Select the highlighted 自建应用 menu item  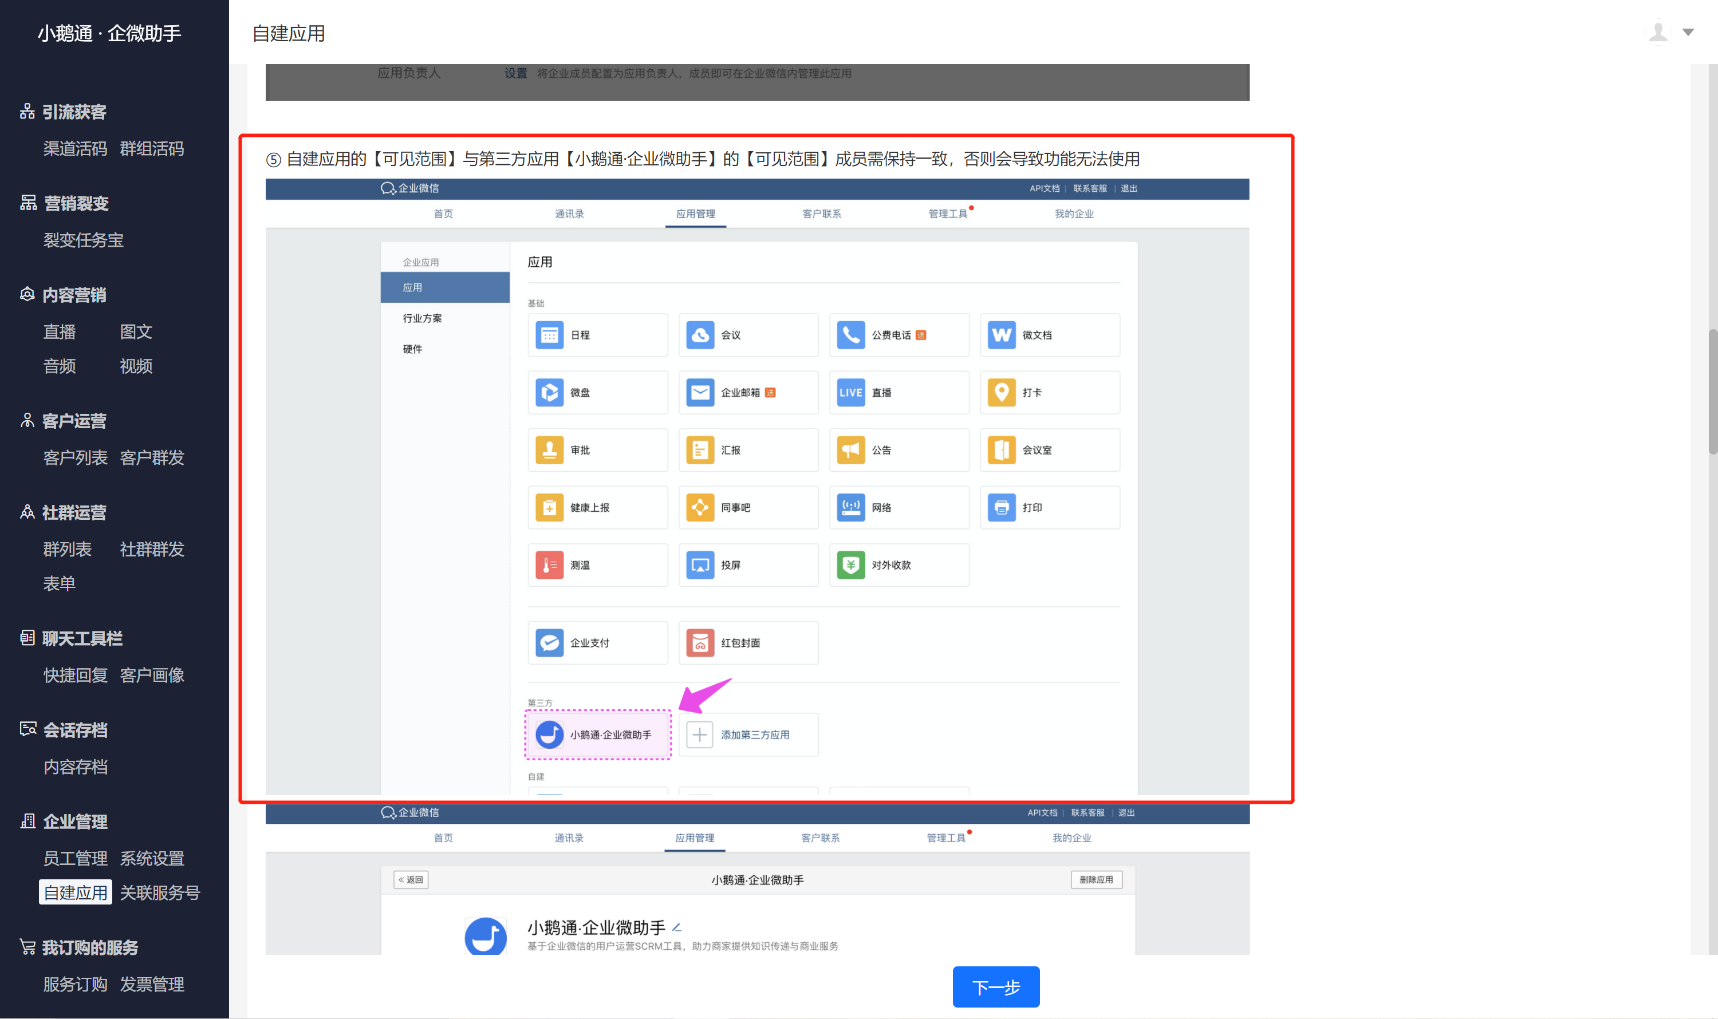[76, 892]
